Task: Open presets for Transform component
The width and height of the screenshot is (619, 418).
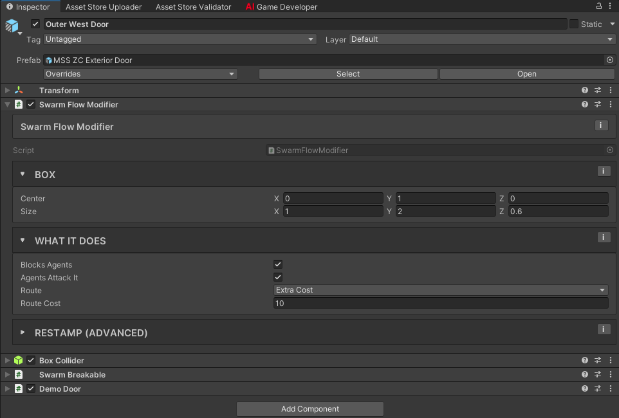Action: (598, 91)
